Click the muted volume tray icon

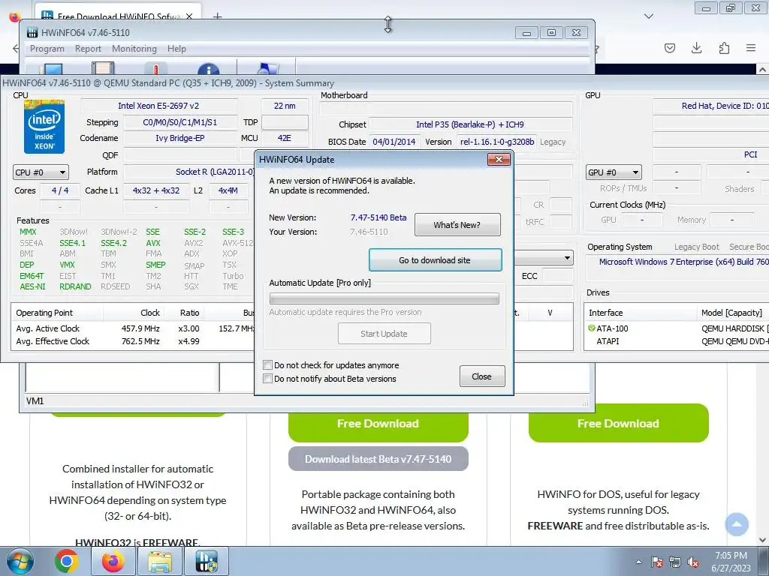[x=693, y=562]
